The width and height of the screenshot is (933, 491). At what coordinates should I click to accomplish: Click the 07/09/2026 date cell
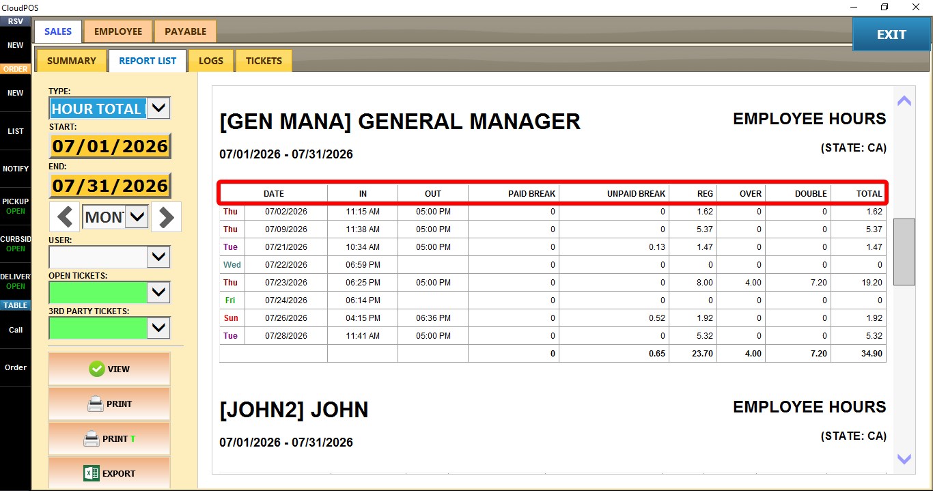pos(286,229)
